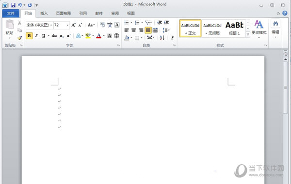This screenshot has height=184, width=291.
Task: Toggle Underline formatting button
Action: (44, 36)
